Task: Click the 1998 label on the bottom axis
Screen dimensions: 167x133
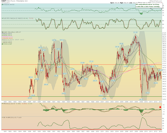Action: point(88,131)
